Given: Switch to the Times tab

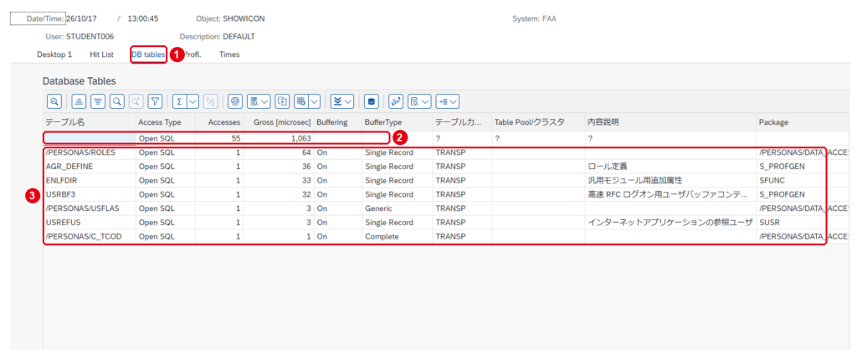Looking at the screenshot, I should [229, 54].
